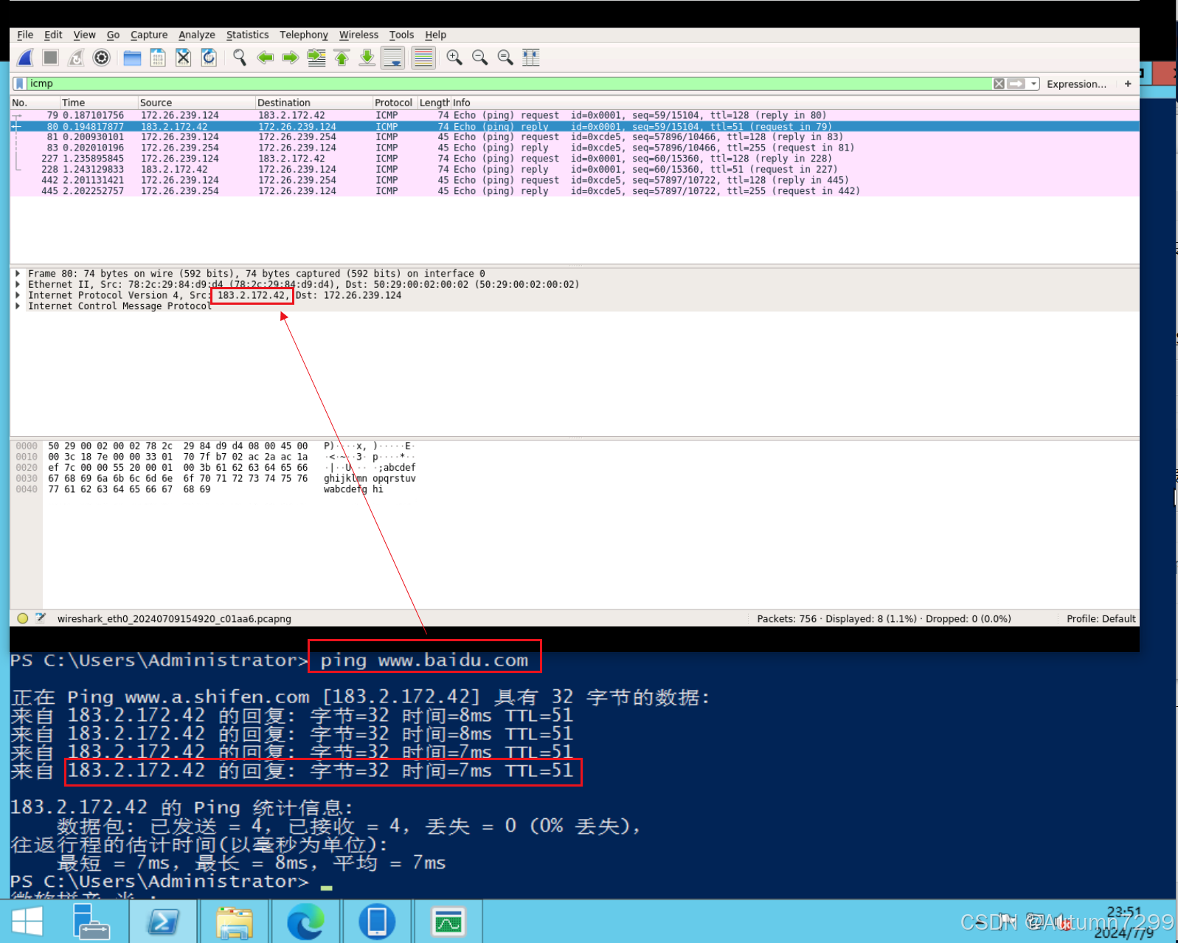
Task: Apply the display filter arrow button
Action: [x=1016, y=83]
